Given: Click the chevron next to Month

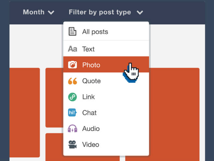Looking at the screenshot, I should [51, 13].
